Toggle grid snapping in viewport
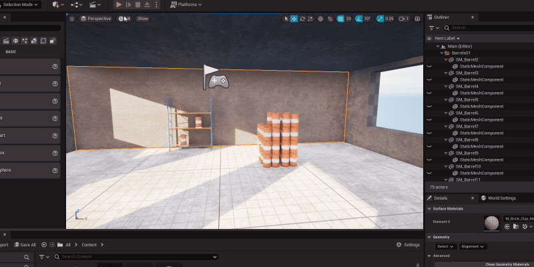 pyautogui.click(x=340, y=19)
